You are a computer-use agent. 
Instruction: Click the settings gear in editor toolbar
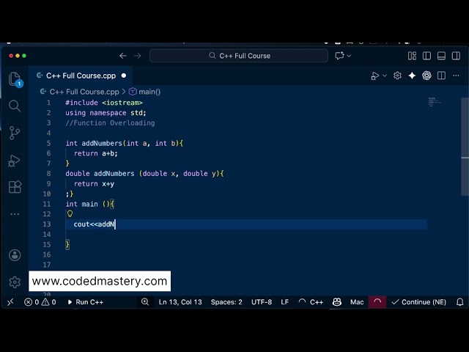coord(397,76)
